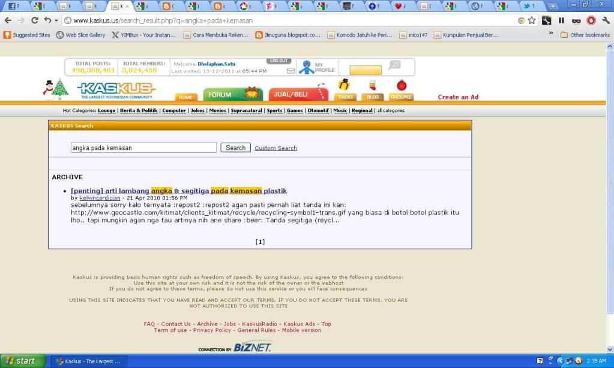The height and width of the screenshot is (368, 614).
Task: Open the Blog stocking tab
Action: click(372, 91)
